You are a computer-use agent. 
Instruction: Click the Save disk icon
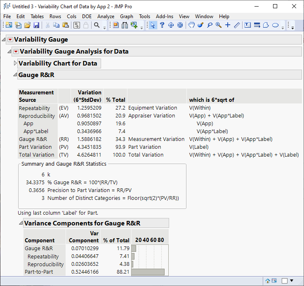(36, 25)
